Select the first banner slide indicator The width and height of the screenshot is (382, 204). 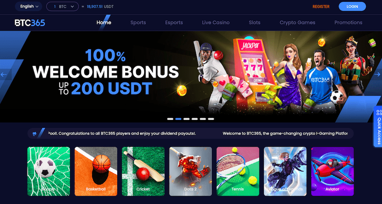point(170,119)
